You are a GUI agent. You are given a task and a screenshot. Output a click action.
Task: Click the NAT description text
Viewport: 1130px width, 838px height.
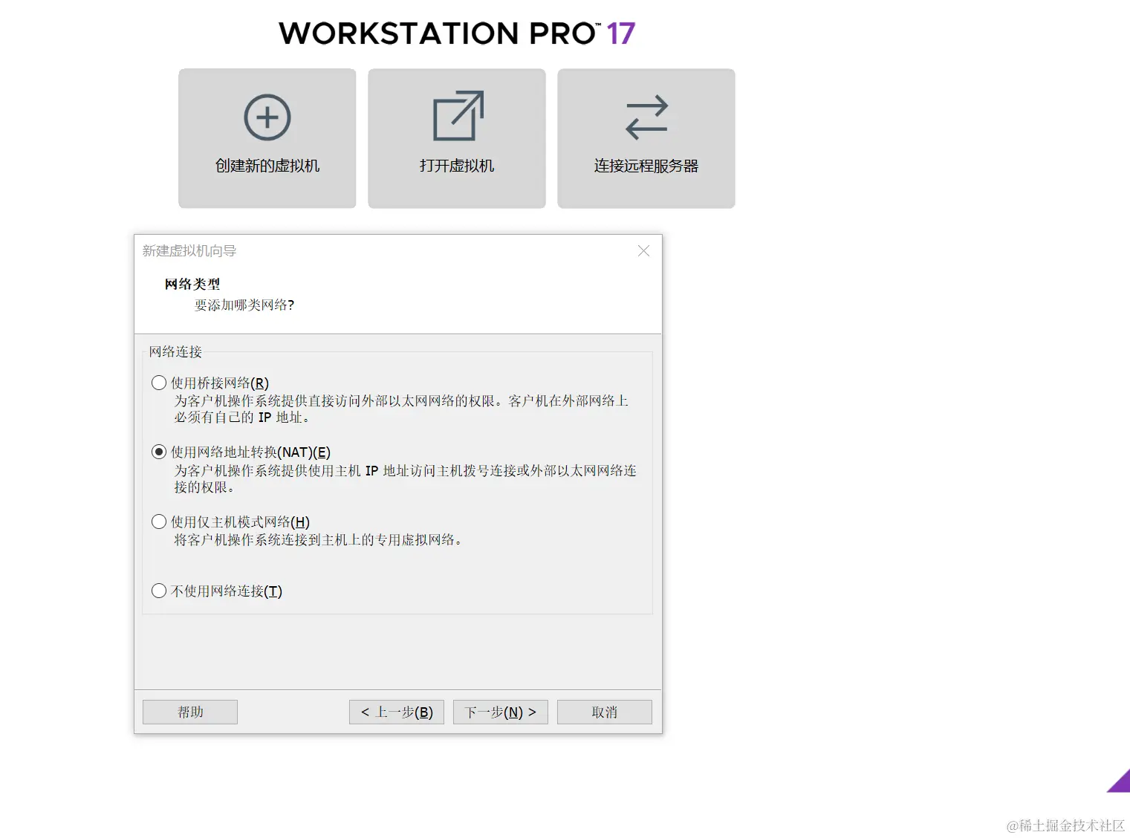coord(406,478)
